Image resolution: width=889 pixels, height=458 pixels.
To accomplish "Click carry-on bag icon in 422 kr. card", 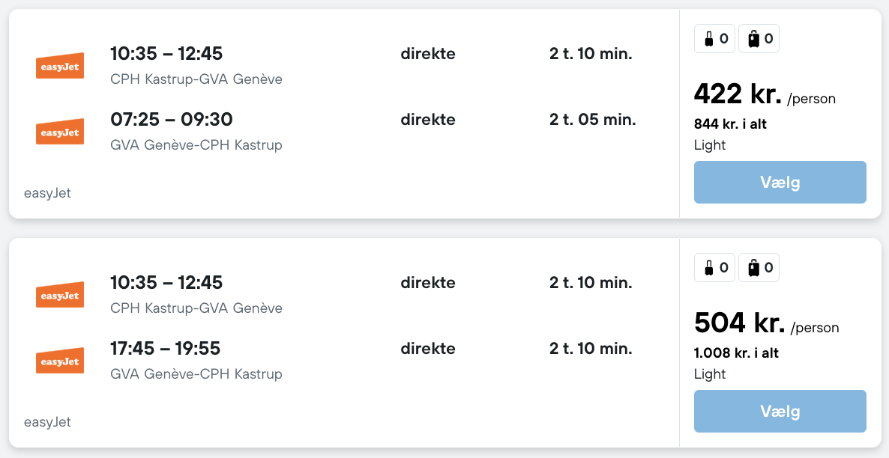I will pyautogui.click(x=708, y=39).
